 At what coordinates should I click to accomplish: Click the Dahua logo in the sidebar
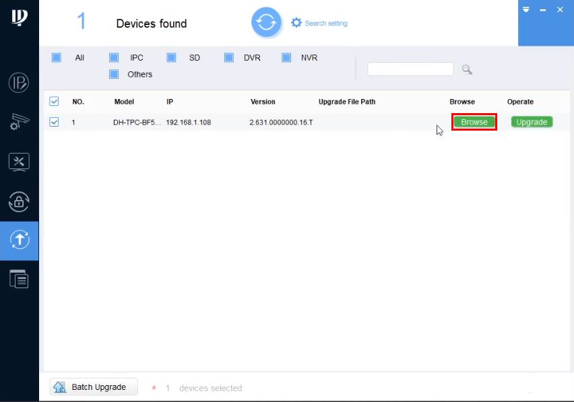(x=19, y=18)
